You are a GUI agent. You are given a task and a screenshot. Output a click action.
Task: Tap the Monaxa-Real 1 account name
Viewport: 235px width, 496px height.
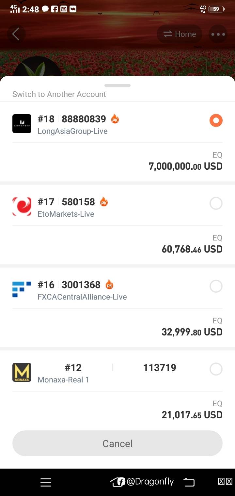tap(63, 380)
